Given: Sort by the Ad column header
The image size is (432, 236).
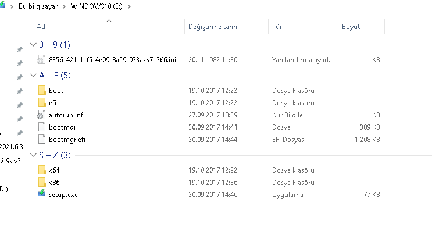Looking at the screenshot, I should (41, 27).
